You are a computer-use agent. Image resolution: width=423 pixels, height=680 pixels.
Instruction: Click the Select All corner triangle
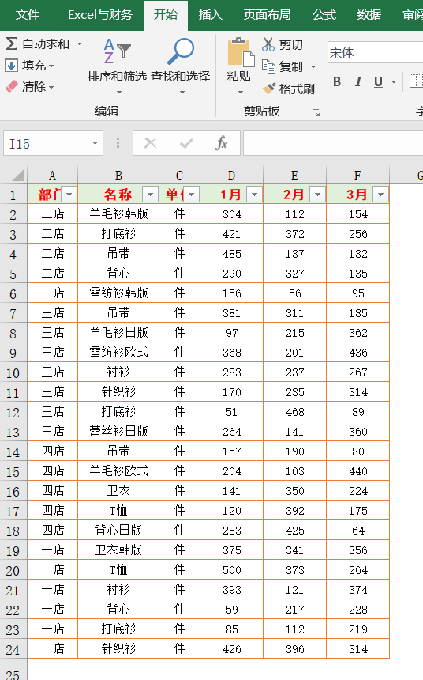18,176
